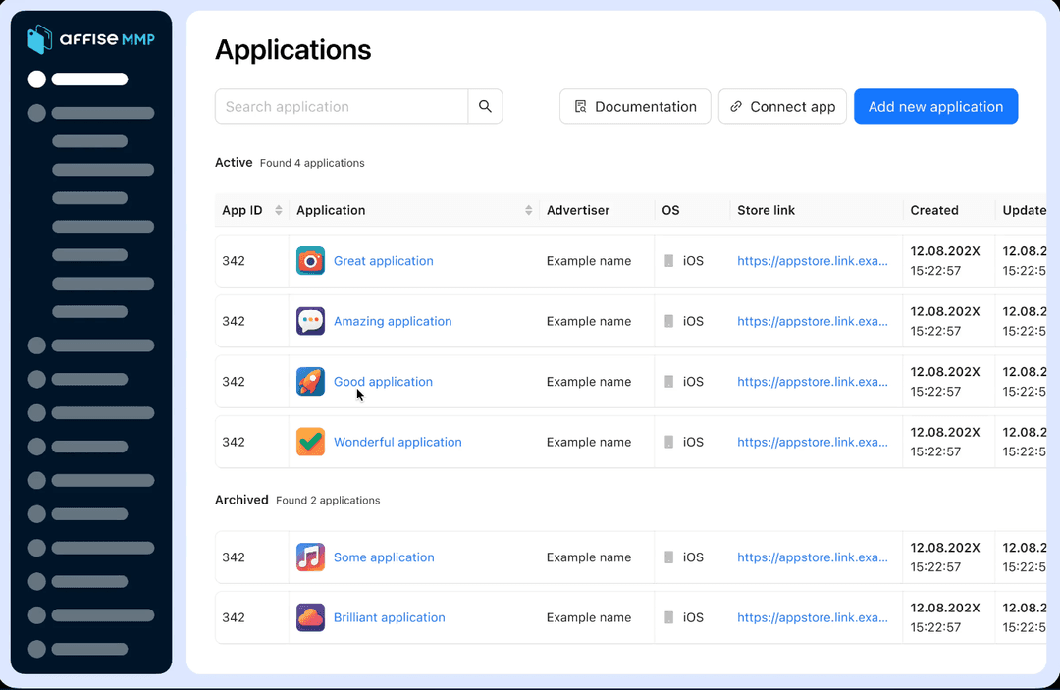Viewport: 1060px width, 690px height.
Task: Open store link for Great application
Action: (x=813, y=261)
